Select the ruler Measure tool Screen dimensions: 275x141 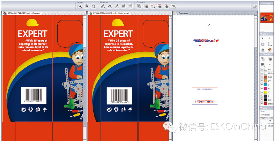tap(103, 6)
